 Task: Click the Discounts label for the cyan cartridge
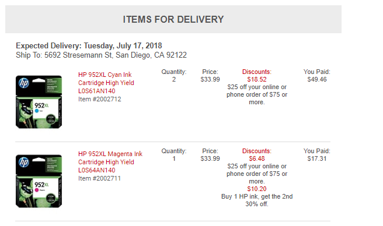257,72
